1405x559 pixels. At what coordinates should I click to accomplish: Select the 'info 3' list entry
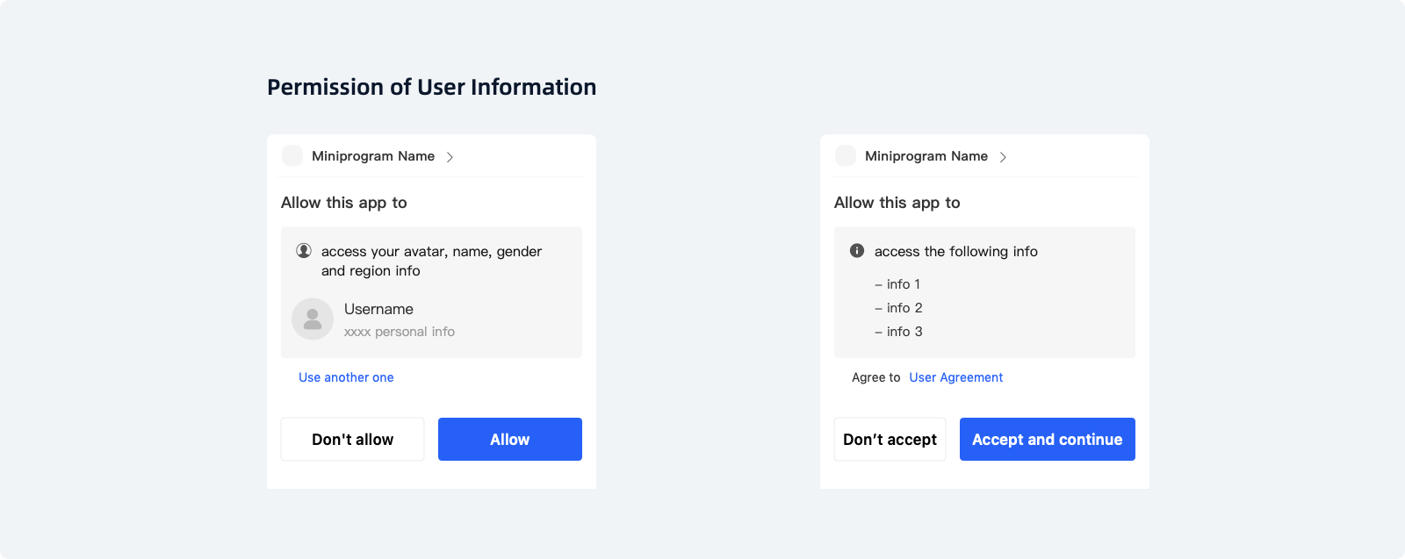click(x=899, y=332)
